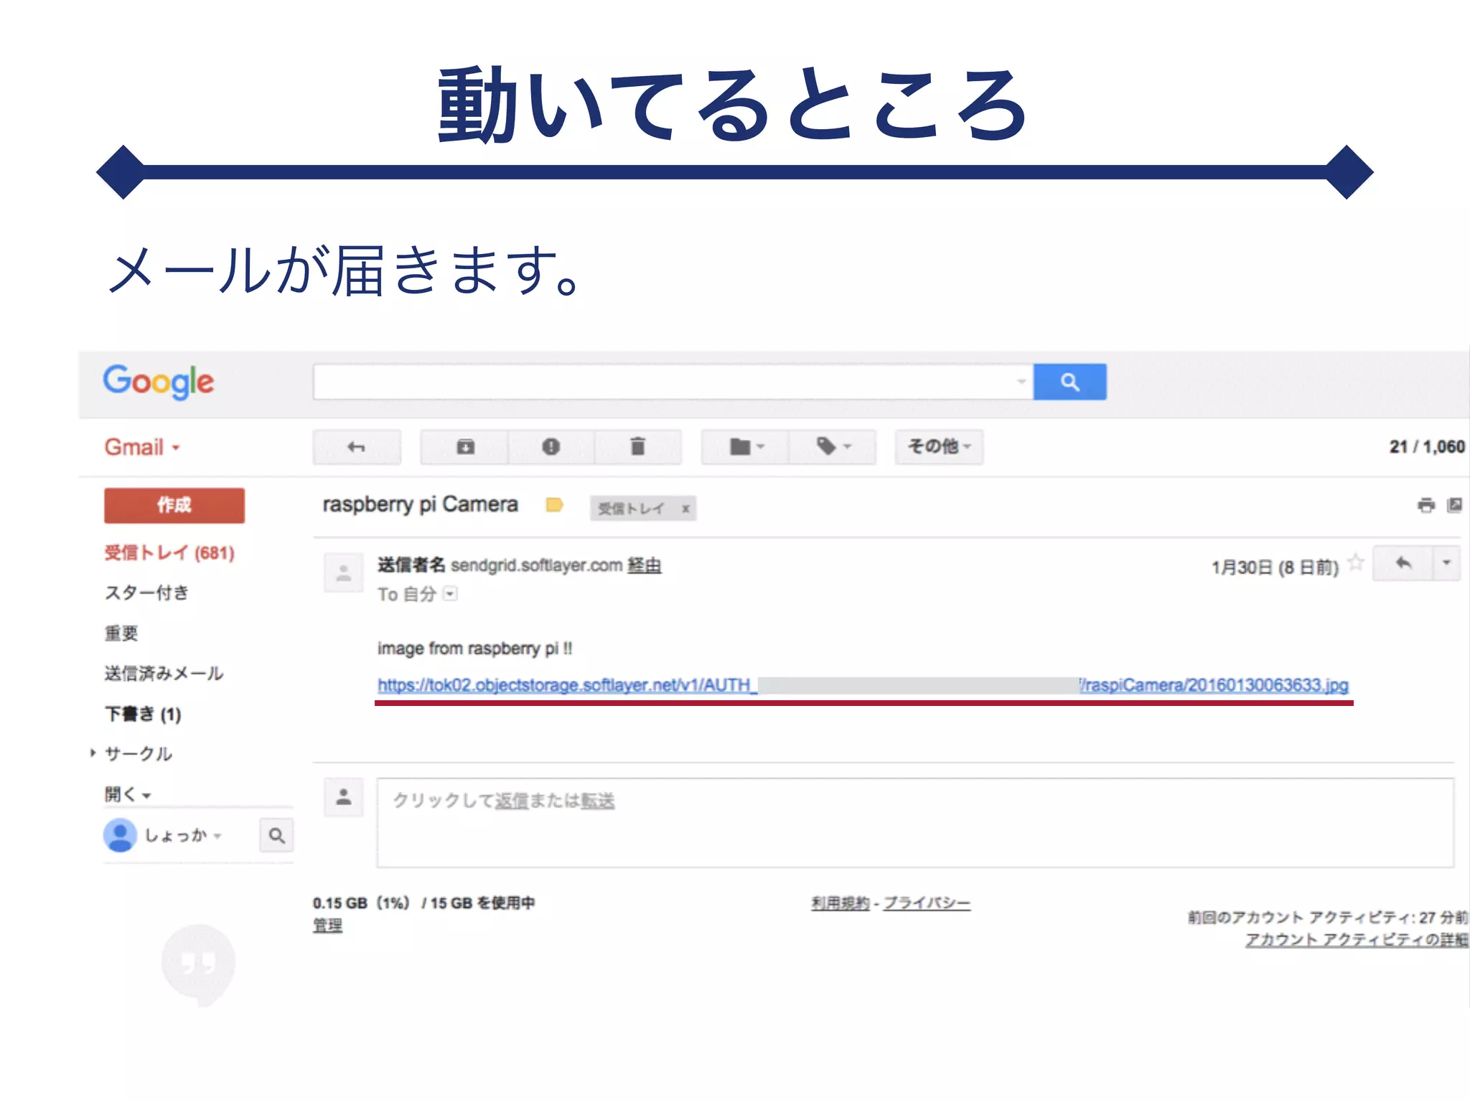Click 返信 reply link in box
Screen dimensions: 1470x1102
512,801
